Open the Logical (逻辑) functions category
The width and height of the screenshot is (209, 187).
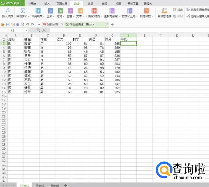pyautogui.click(x=70, y=13)
